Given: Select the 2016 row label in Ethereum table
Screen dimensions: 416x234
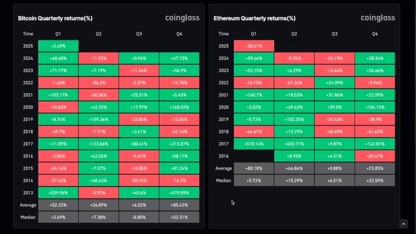Looking at the screenshot, I should click(x=224, y=156).
